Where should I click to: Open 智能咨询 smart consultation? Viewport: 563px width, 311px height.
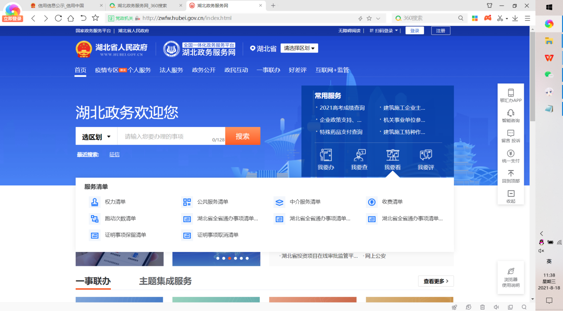511,116
